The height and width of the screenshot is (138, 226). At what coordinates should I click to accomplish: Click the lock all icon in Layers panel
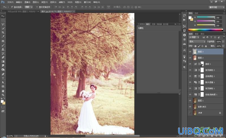tap(206, 46)
